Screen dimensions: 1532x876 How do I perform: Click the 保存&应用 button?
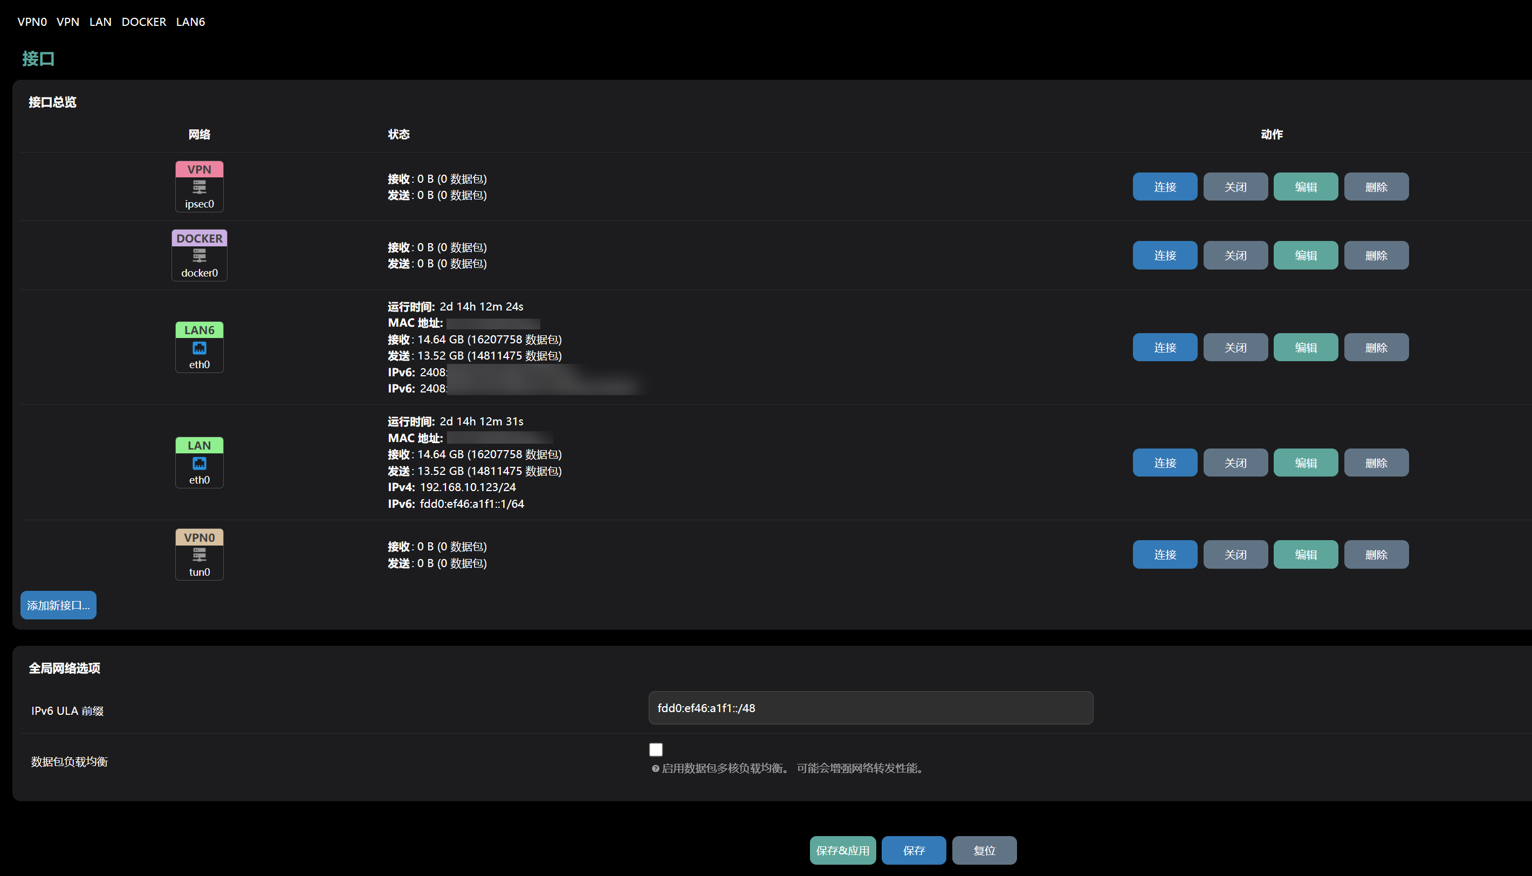coord(842,850)
